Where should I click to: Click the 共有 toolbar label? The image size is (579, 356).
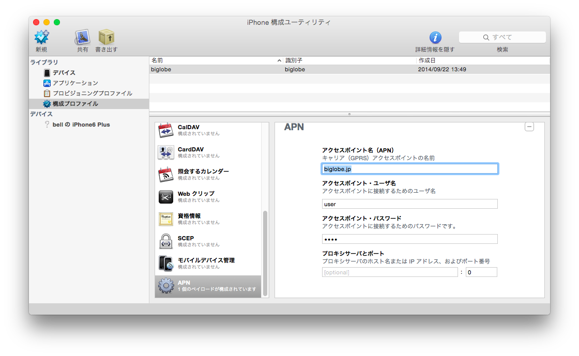coord(83,50)
